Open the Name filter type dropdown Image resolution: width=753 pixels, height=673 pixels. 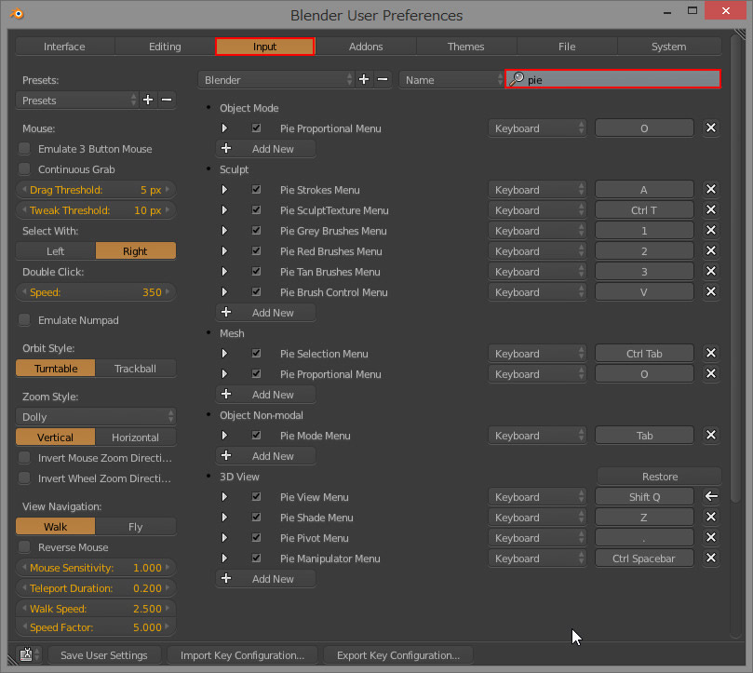point(451,80)
